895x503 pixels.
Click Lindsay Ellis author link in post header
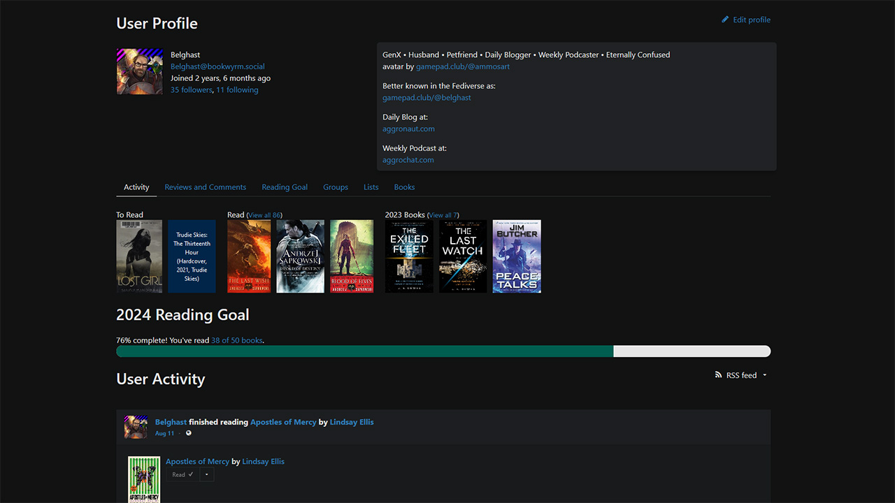point(352,422)
